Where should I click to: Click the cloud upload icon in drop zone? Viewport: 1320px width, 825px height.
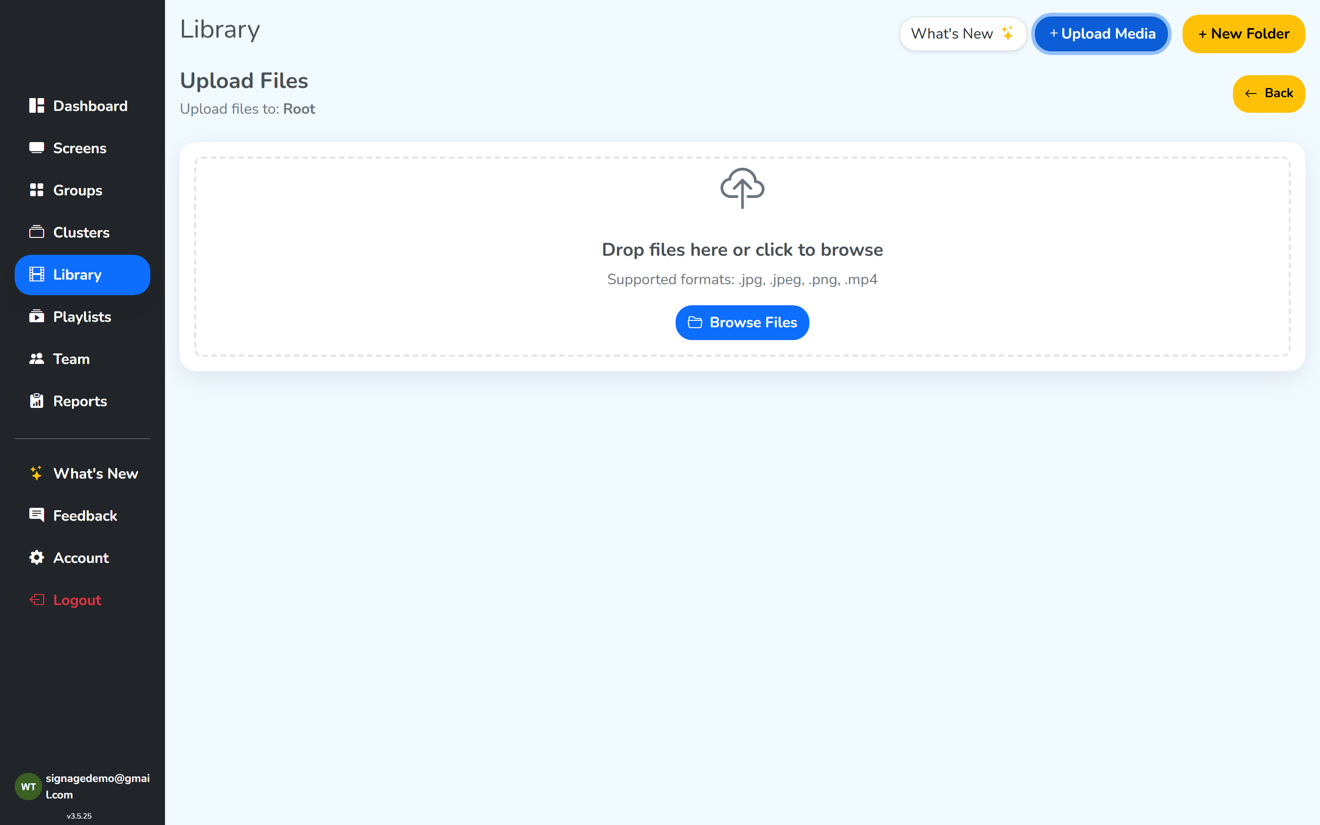(x=742, y=188)
